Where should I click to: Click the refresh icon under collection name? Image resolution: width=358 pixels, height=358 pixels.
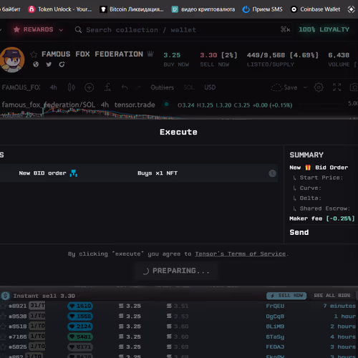click(x=62, y=64)
